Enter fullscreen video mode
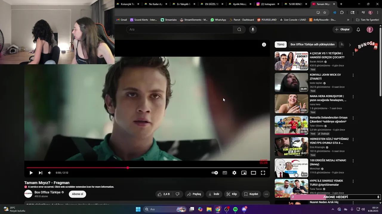The width and height of the screenshot is (382, 214). click(263, 173)
